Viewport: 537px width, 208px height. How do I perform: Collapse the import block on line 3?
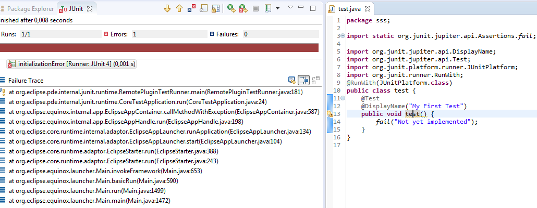343,36
